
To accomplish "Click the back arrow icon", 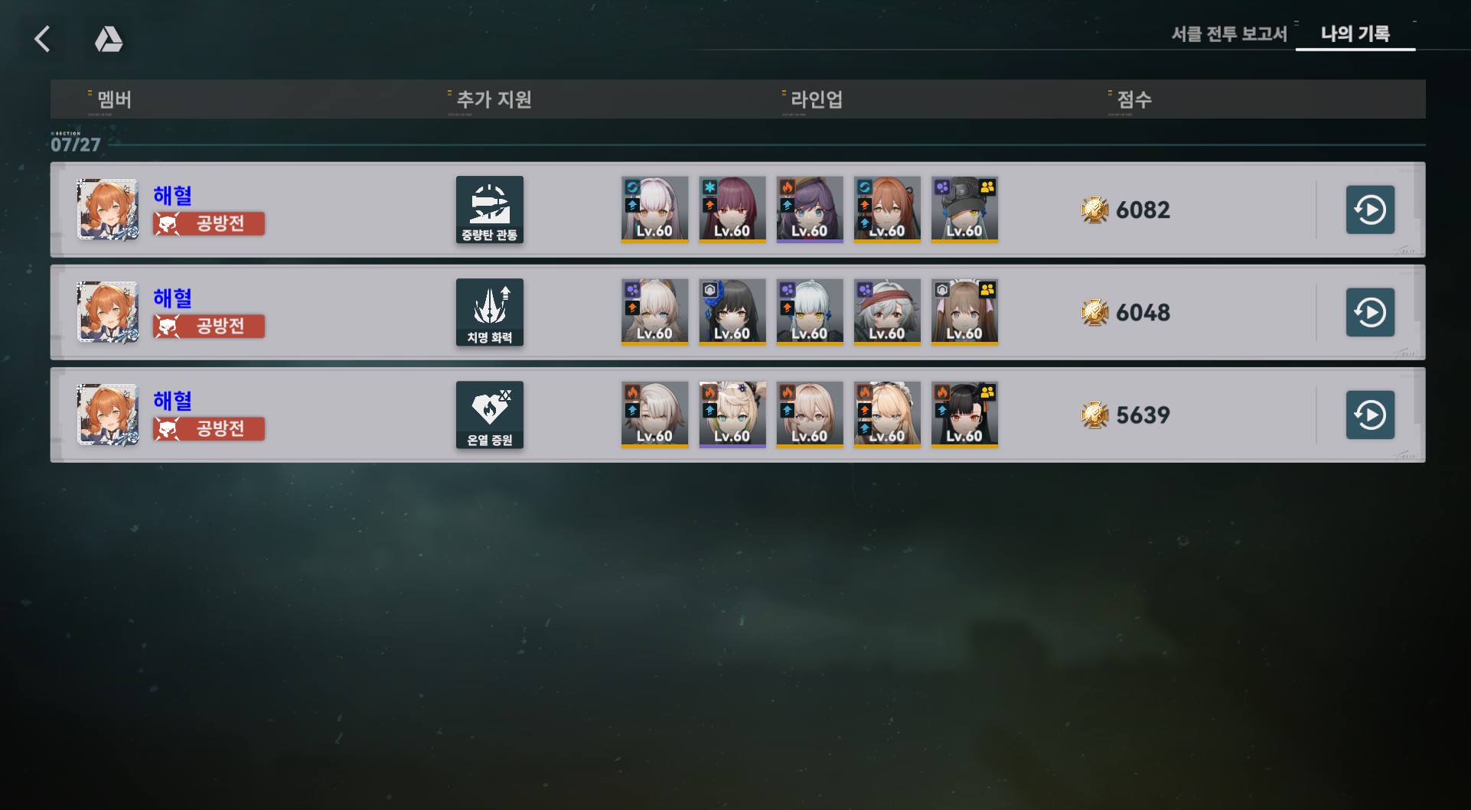I will pos(43,39).
